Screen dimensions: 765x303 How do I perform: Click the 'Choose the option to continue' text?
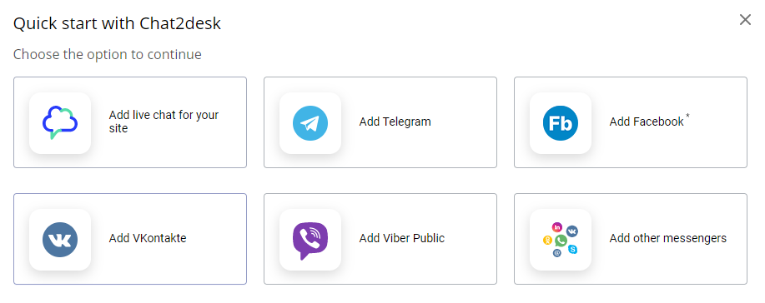point(108,54)
